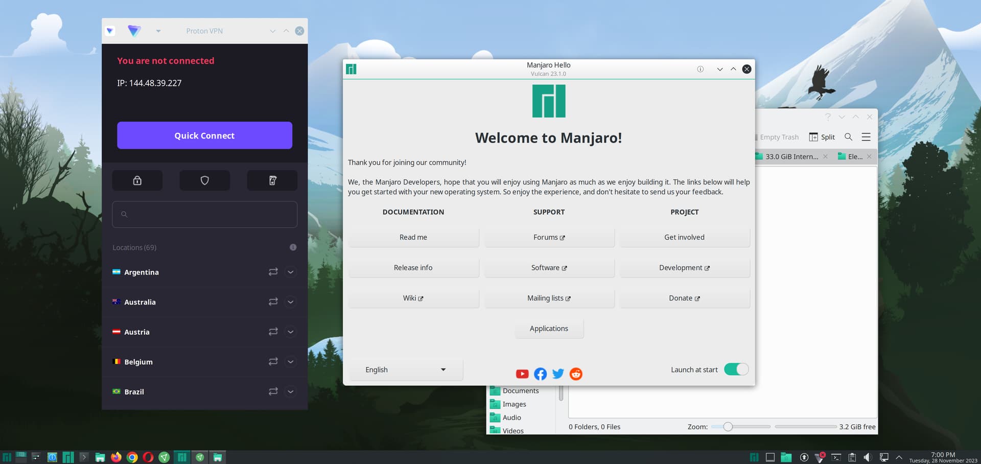
Task: Click Argentina's connect arrows icon
Action: pyautogui.click(x=273, y=272)
